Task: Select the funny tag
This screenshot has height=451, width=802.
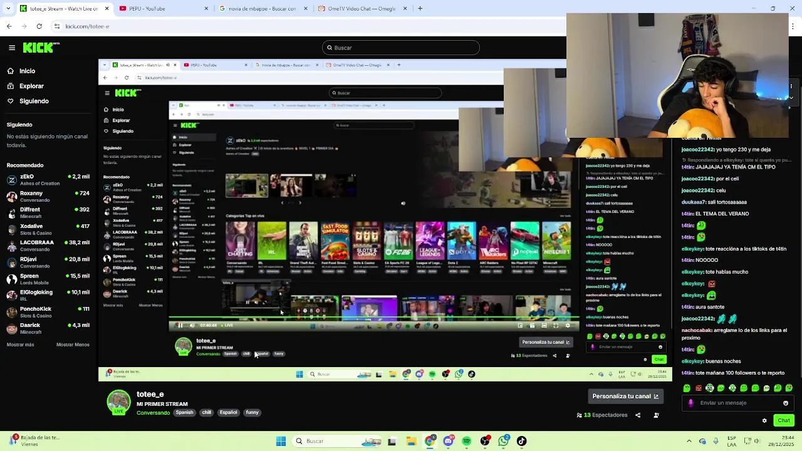Action: coord(253,412)
